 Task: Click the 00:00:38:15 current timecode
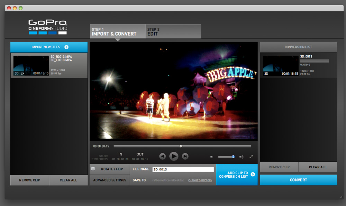(x=101, y=146)
